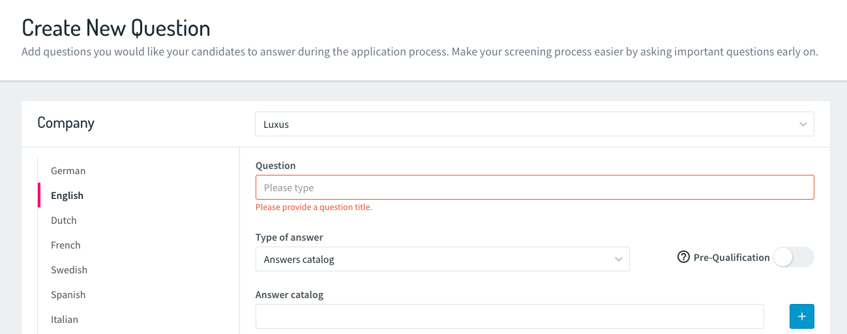Choose the Dutch language tab
Image resolution: width=847 pixels, height=334 pixels.
pyautogui.click(x=64, y=220)
